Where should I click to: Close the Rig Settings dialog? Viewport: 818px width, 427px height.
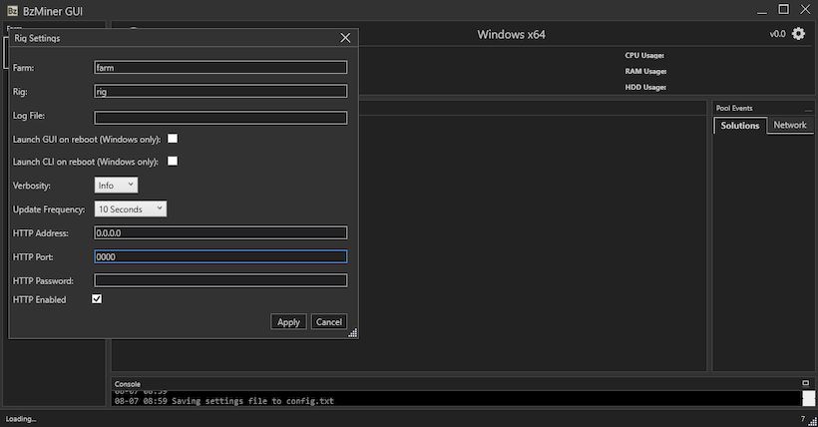pyautogui.click(x=345, y=38)
